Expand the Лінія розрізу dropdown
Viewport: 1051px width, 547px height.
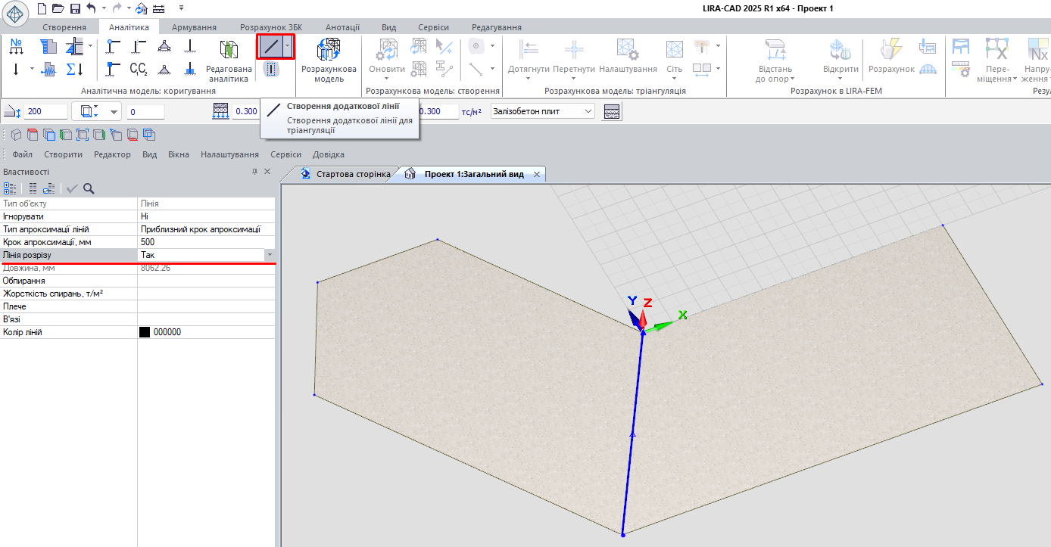click(270, 255)
